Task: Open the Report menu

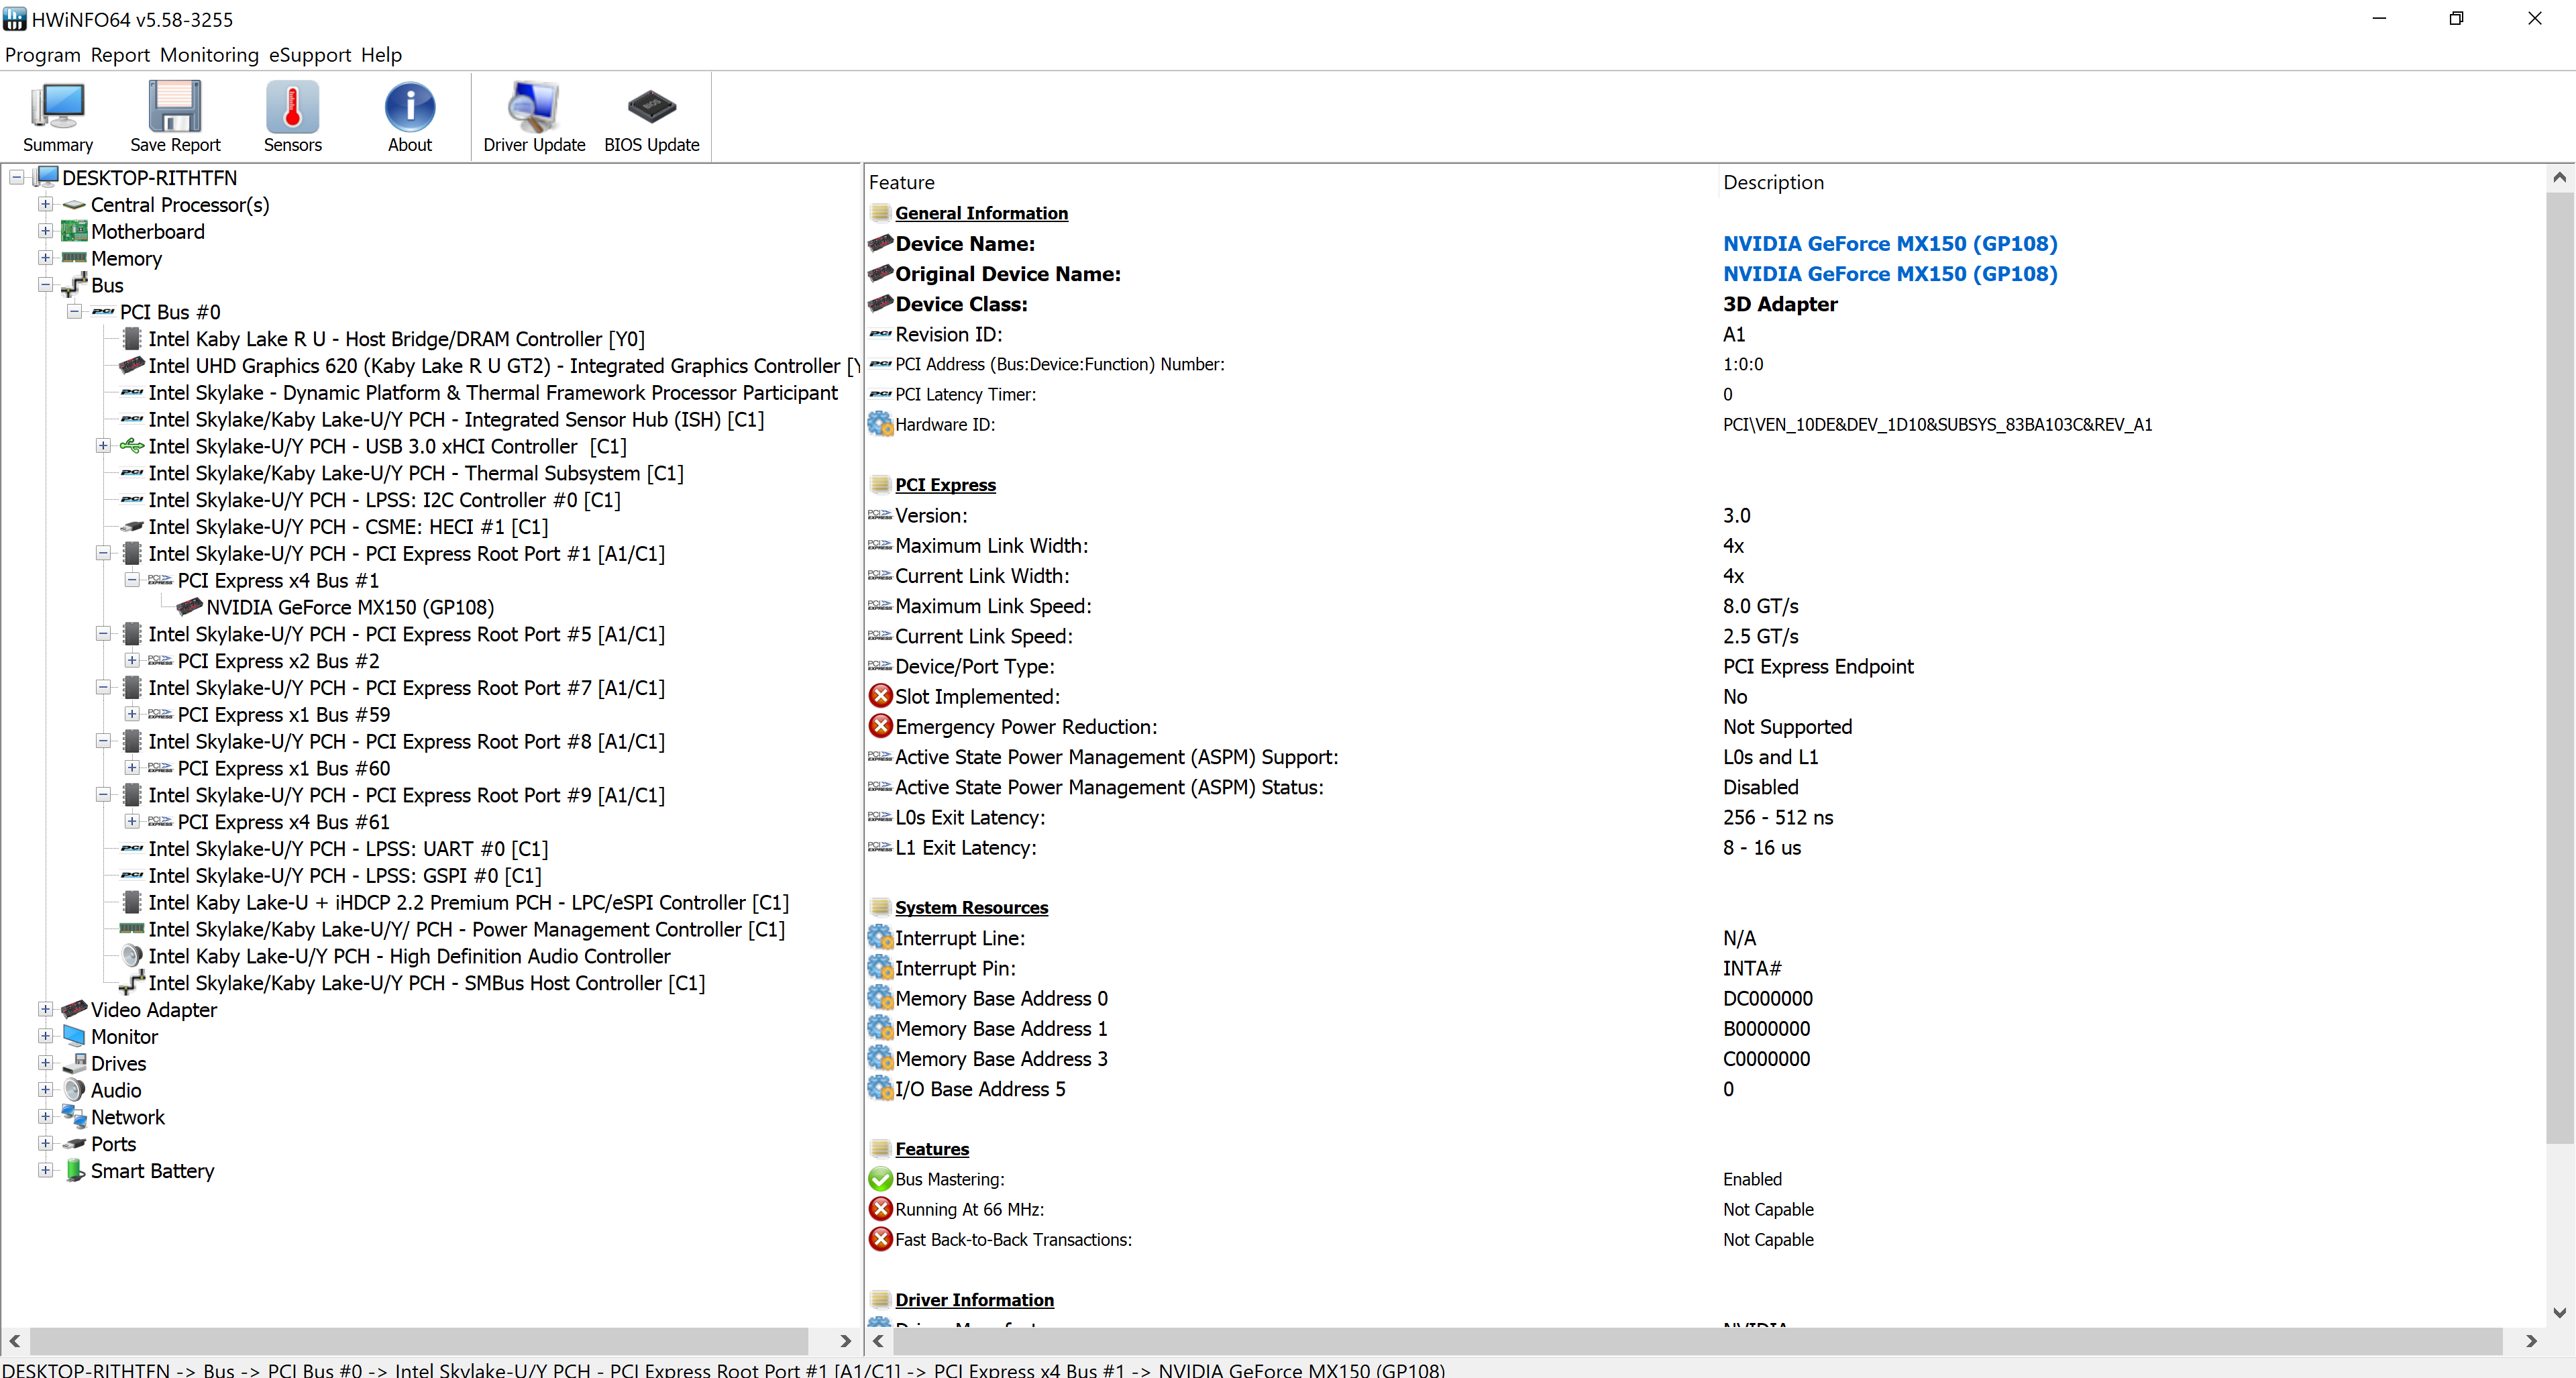Action: [x=120, y=55]
